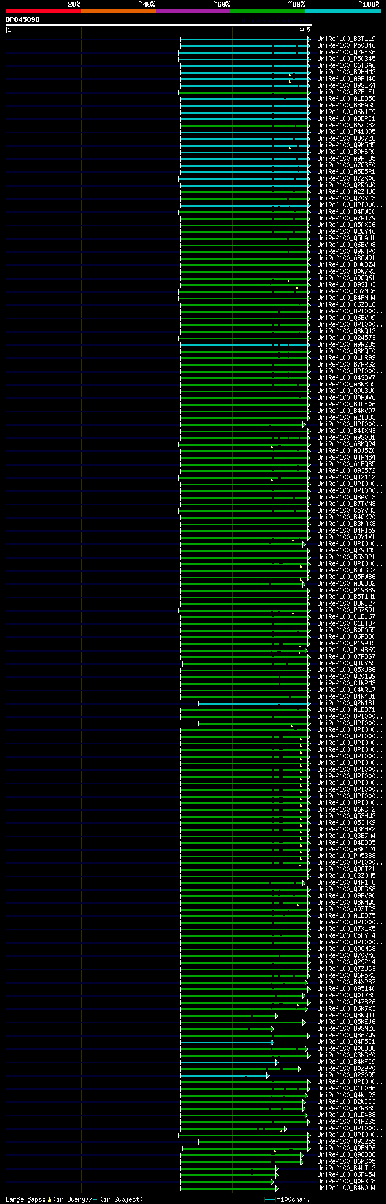Open the UniRef100_Q53HW2 entry

[346, 816]
